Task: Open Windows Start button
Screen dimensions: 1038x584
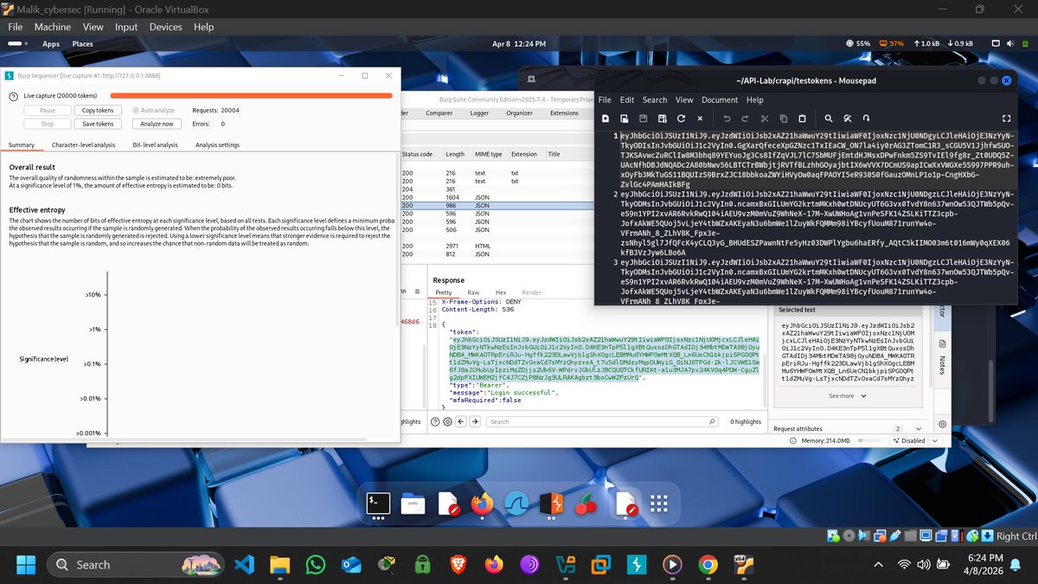Action: [25, 565]
